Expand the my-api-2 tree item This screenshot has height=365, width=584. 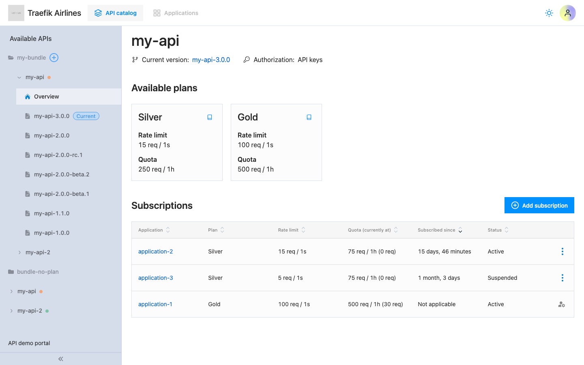pos(19,252)
